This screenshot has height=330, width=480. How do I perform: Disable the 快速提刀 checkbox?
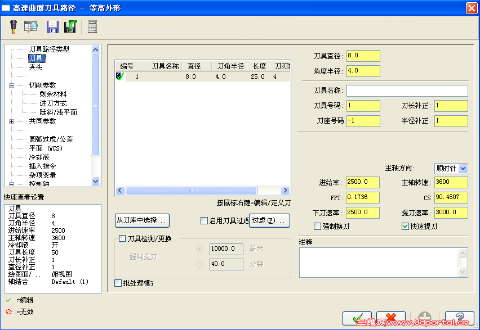click(x=405, y=226)
